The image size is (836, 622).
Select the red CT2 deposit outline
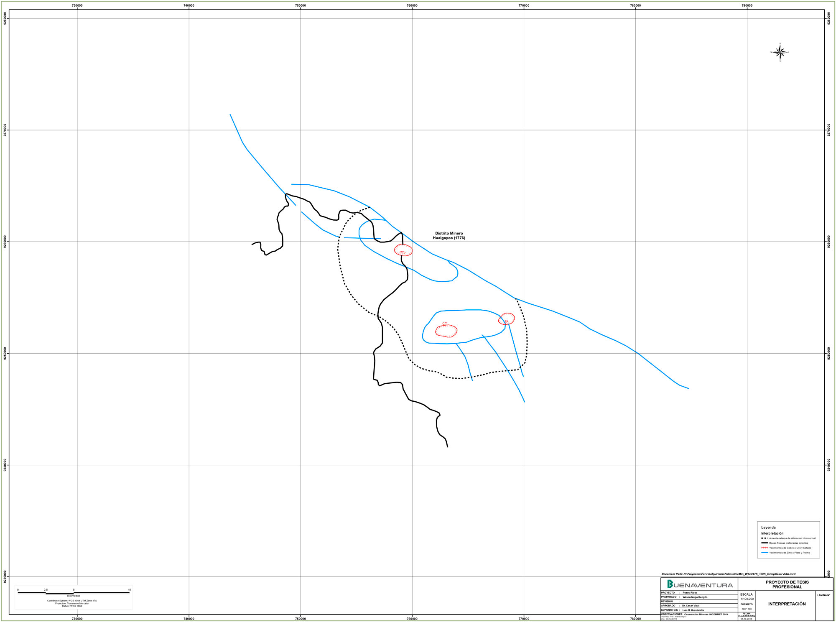[x=403, y=250]
